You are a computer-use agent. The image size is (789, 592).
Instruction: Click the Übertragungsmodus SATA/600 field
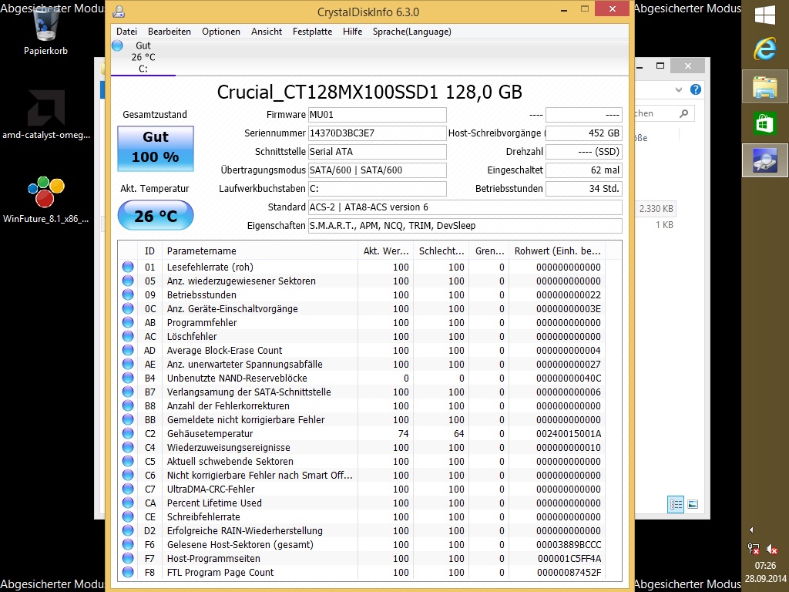click(377, 170)
